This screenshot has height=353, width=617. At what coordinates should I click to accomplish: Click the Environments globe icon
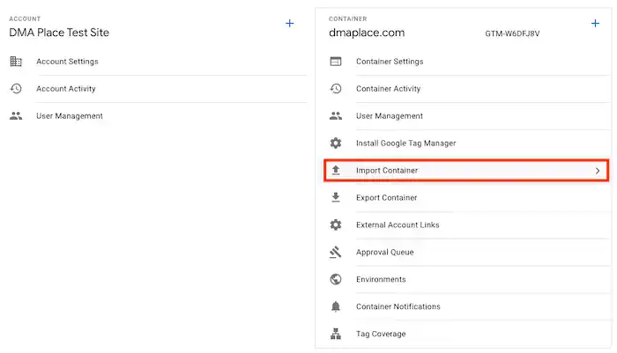coord(335,280)
